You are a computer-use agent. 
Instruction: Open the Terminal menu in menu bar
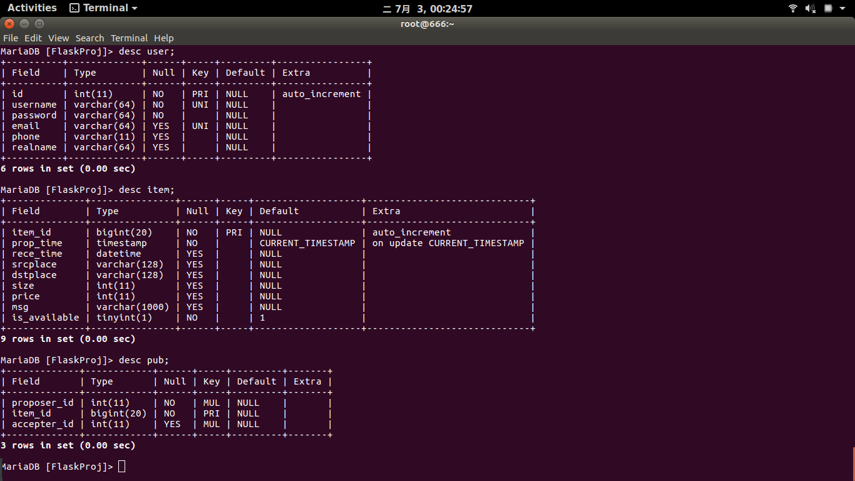[129, 38]
